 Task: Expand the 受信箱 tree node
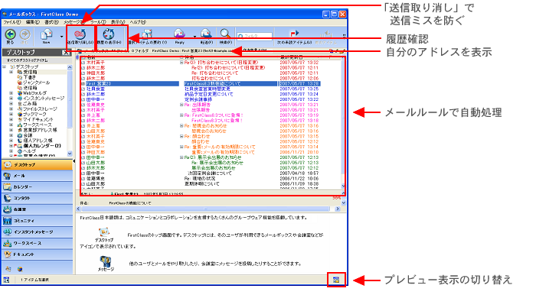coord(11,72)
